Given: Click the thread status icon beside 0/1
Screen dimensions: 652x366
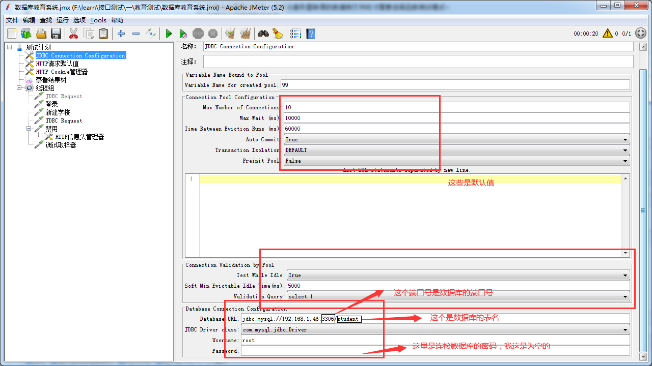Looking at the screenshot, I should 641,34.
